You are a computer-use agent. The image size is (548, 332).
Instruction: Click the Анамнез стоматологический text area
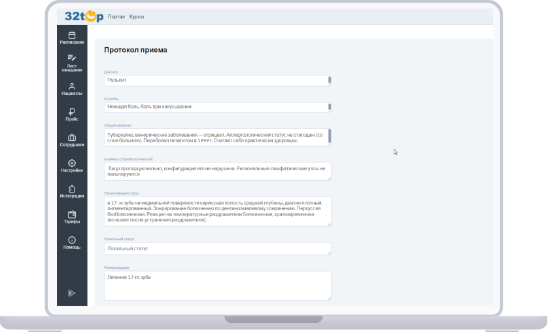217,172
